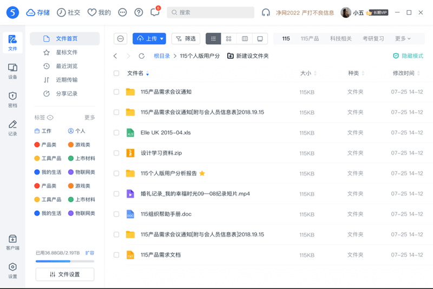Click the ellipsis button left of 上传
Screen dimensions: 433x289
[x=120, y=38]
